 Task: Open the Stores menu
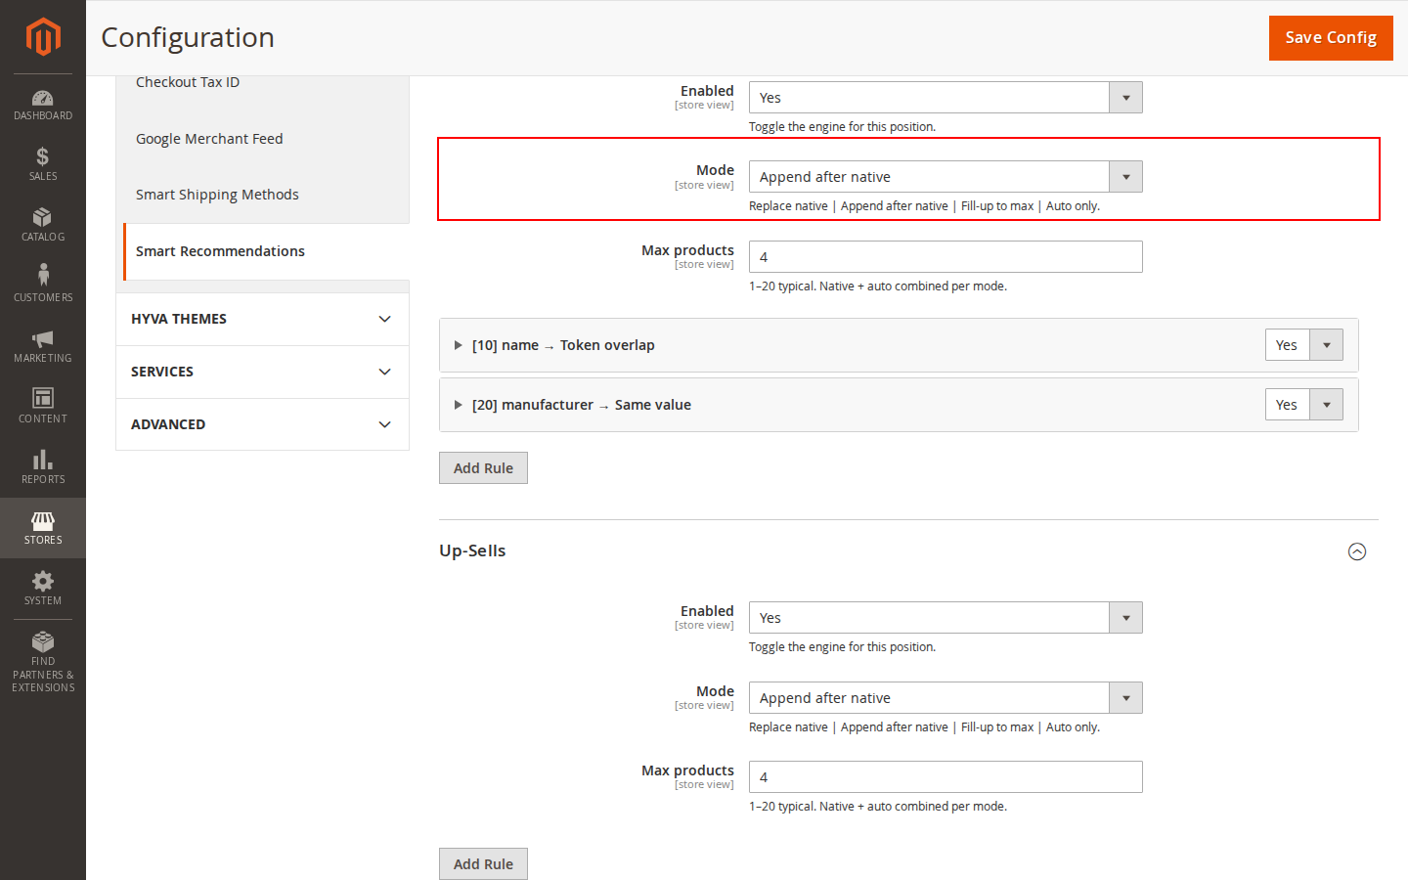[x=43, y=528]
